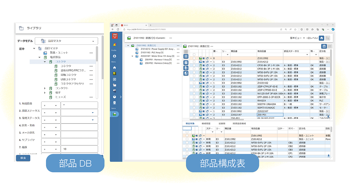Viewport: 350px width, 186px height.
Task: Select the 3D box icon in sidebar
Action: click(x=114, y=97)
